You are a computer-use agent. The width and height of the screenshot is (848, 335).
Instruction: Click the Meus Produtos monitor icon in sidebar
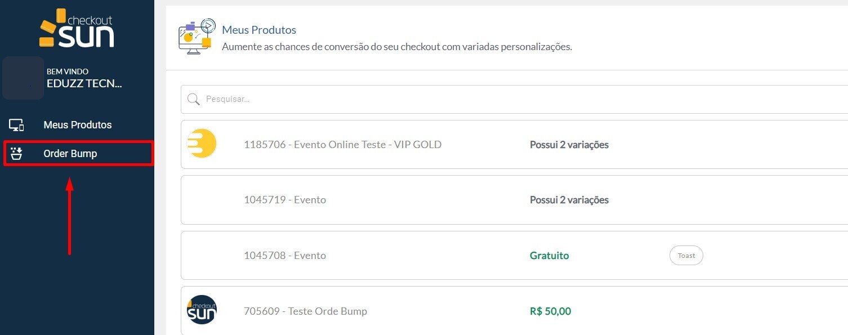[x=16, y=125]
